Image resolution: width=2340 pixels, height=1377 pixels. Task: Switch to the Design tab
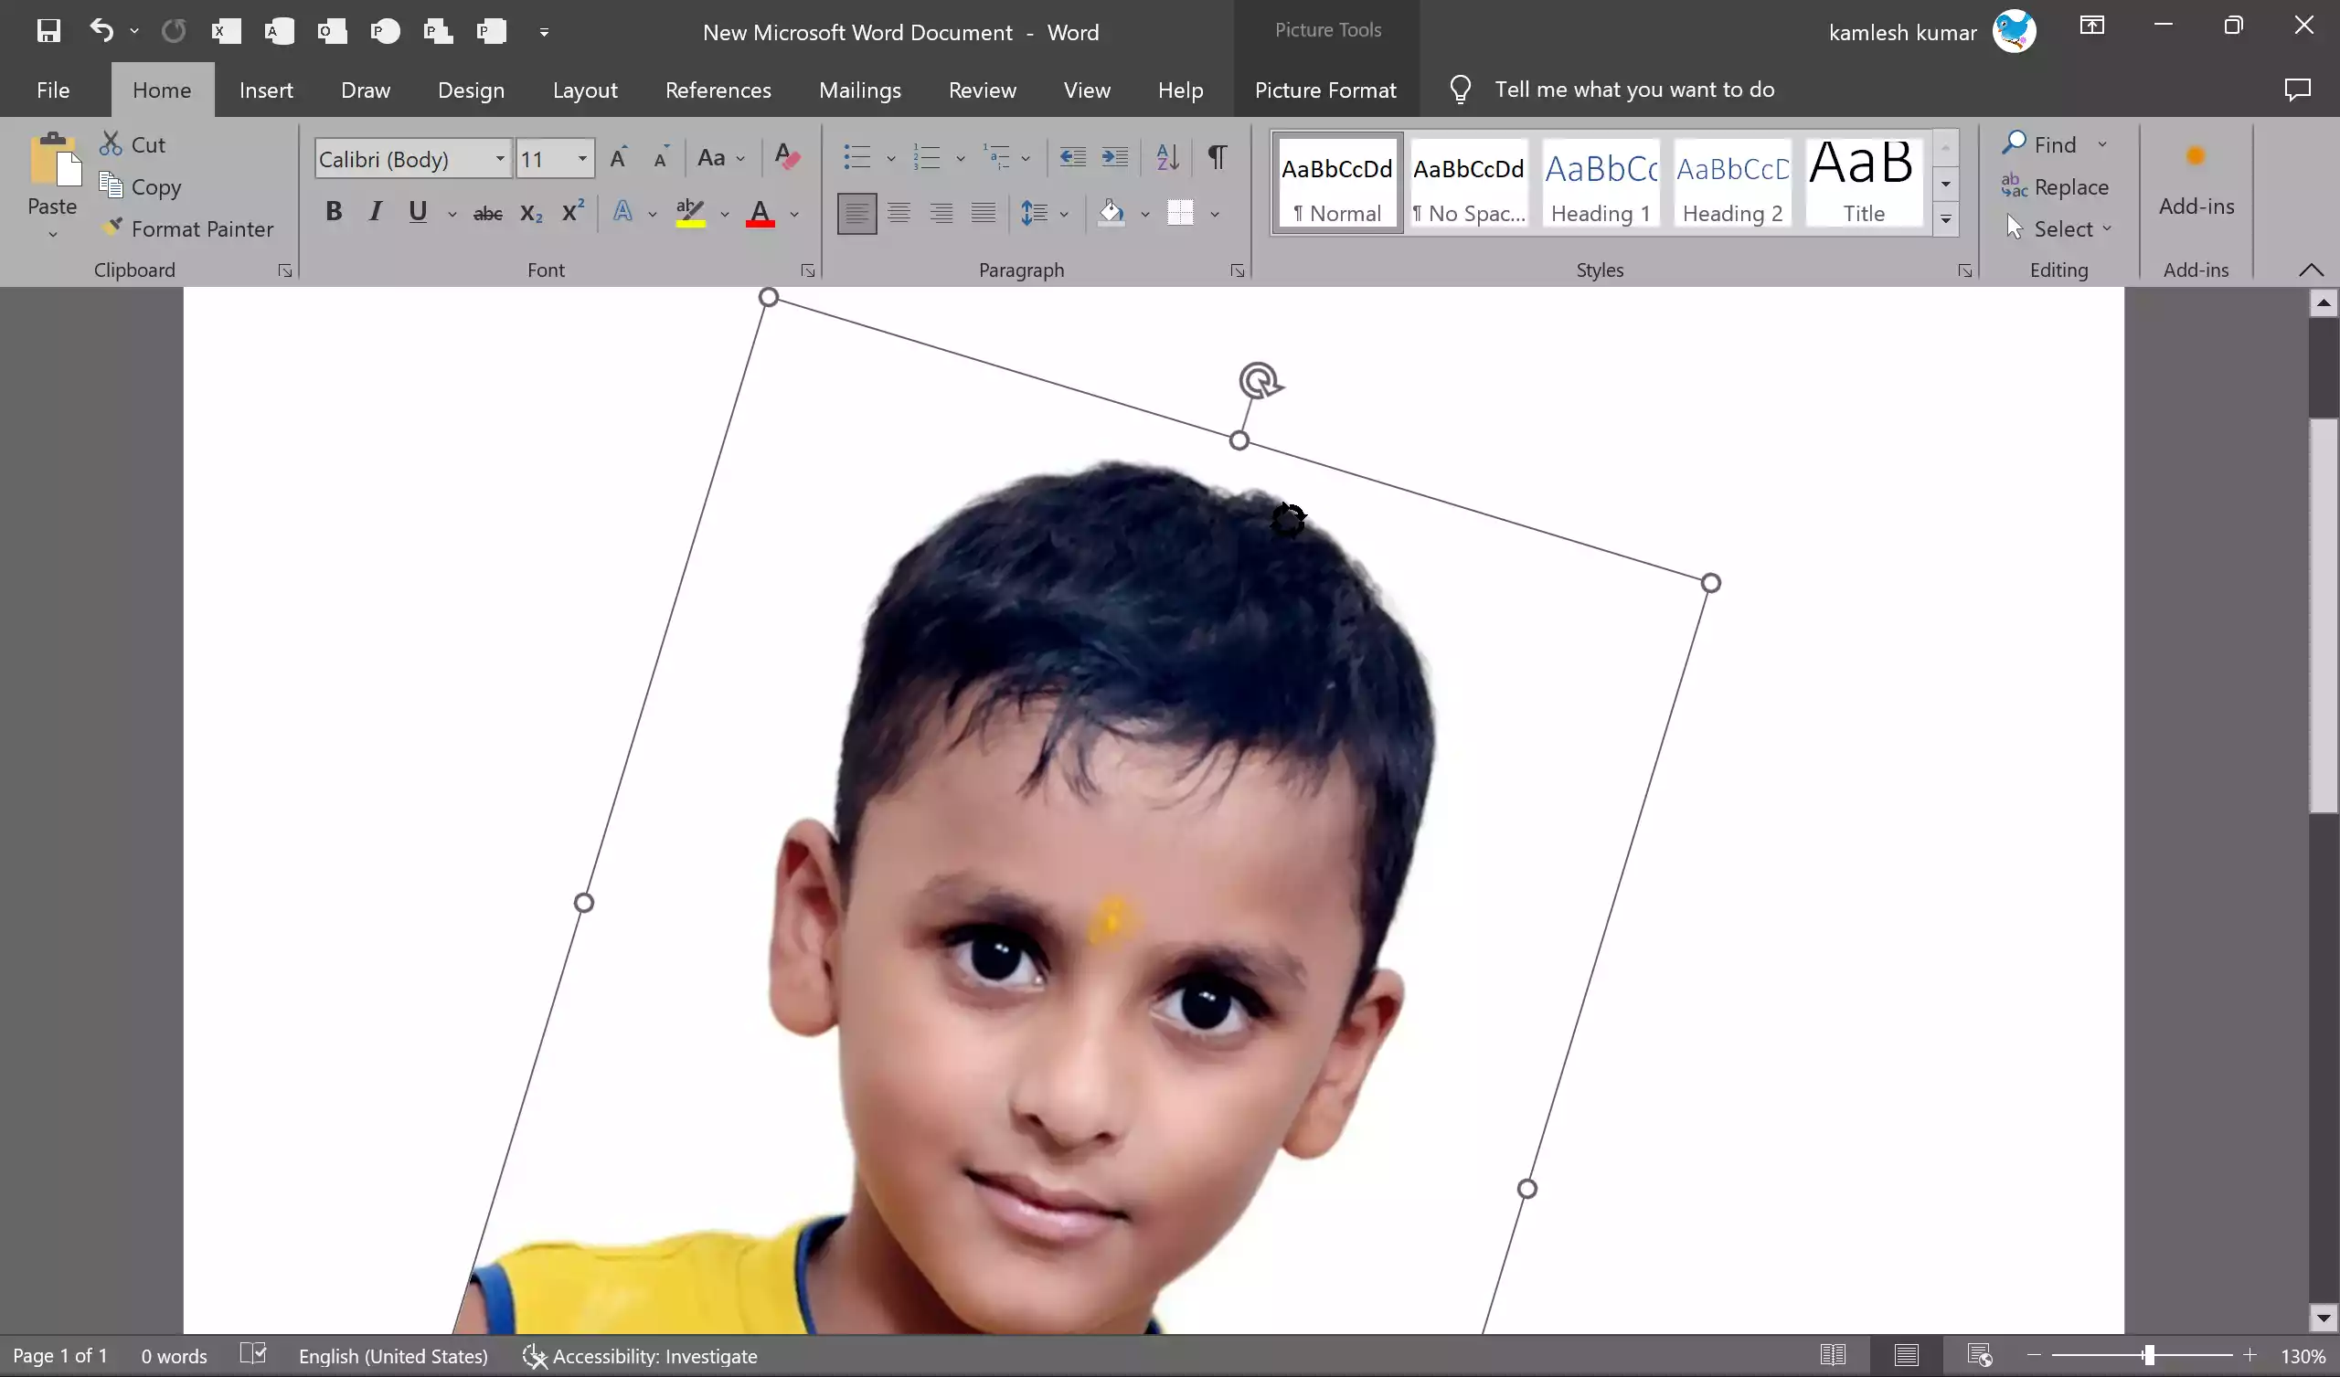(x=471, y=90)
